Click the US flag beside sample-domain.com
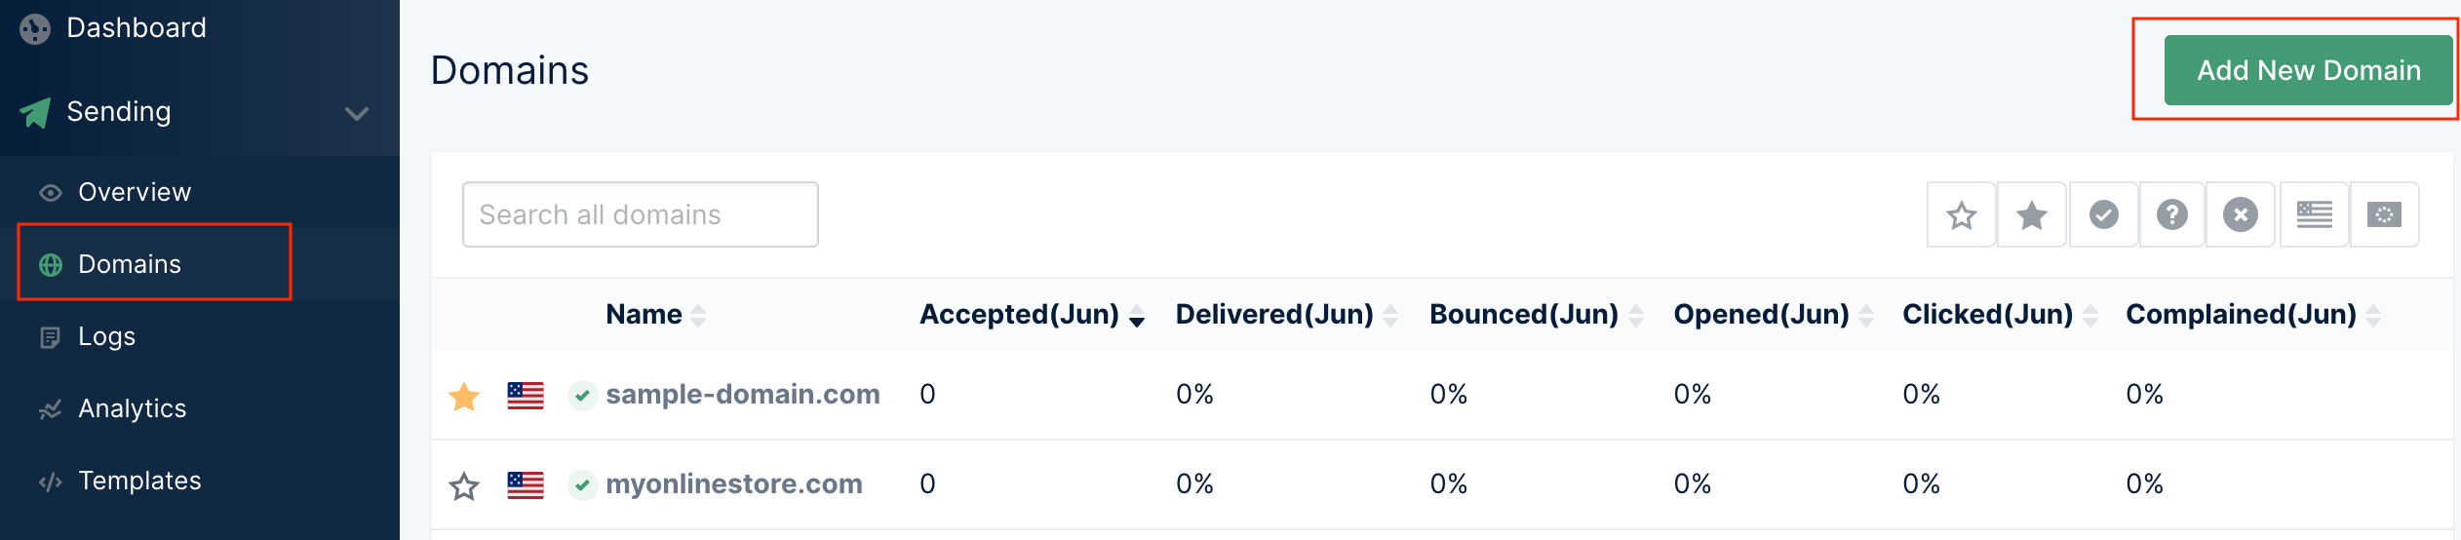The height and width of the screenshot is (540, 2461). (x=526, y=396)
